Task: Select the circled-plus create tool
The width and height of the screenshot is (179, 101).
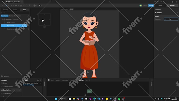Action: [34, 6]
